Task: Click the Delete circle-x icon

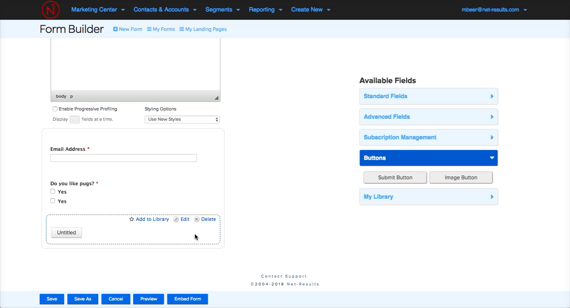Action: (x=197, y=219)
